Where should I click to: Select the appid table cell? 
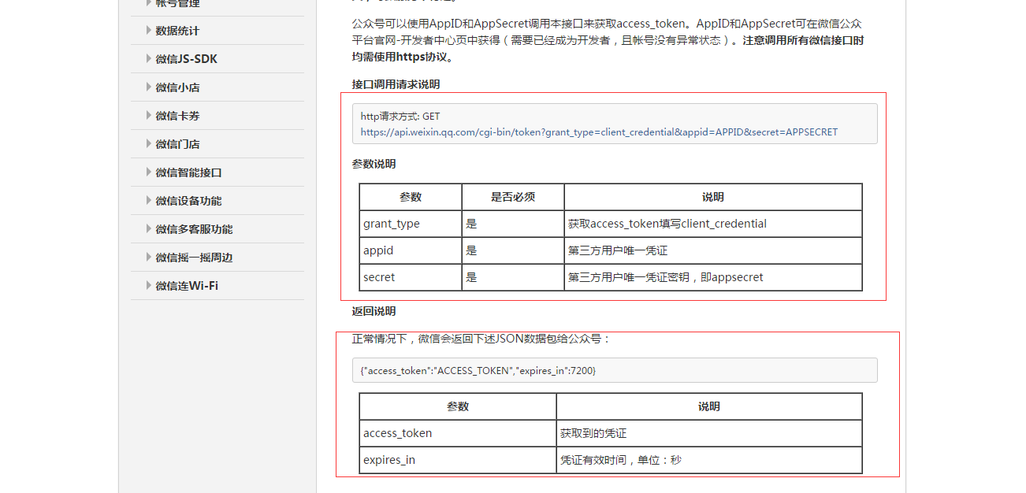[411, 250]
